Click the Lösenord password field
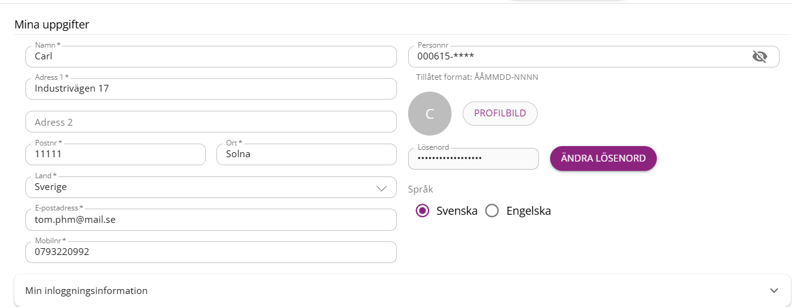Screen dimensions: 792x307 tap(473, 159)
